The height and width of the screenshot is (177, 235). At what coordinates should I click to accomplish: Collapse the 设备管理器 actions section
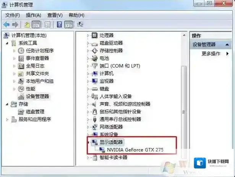coord(227,44)
